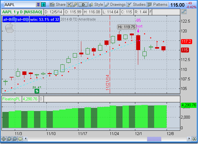Click the R: 1.44 range value
This screenshot has height=144, width=198.
[141, 12]
